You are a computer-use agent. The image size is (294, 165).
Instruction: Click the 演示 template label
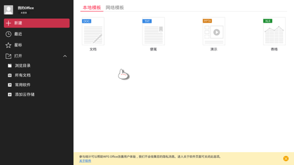(x=214, y=49)
